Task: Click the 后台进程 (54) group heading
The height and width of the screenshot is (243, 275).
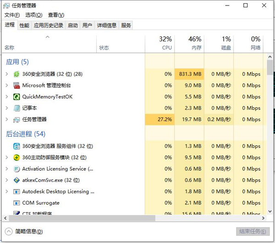Action: (26, 134)
